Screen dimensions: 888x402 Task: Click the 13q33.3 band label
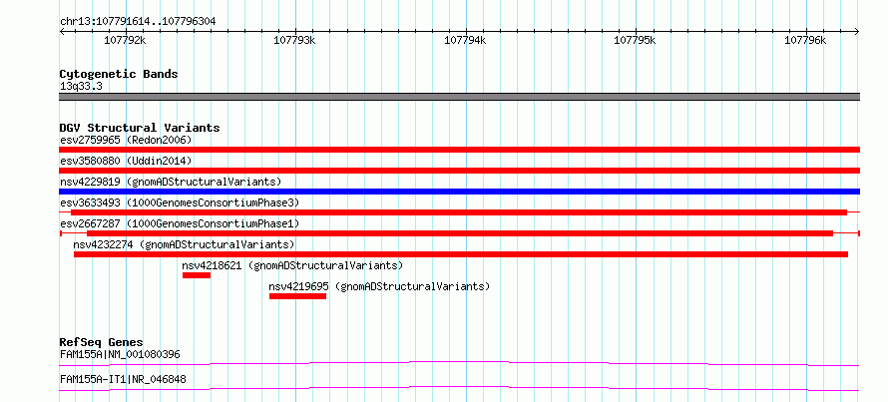pyautogui.click(x=81, y=87)
